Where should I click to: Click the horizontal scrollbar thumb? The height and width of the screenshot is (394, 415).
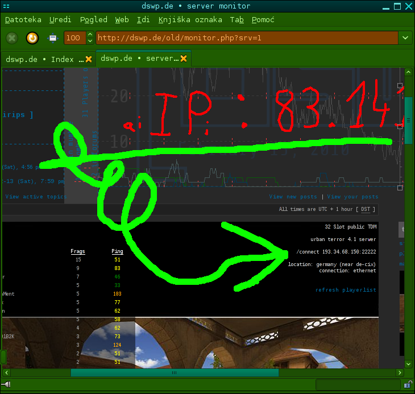(x=175, y=373)
